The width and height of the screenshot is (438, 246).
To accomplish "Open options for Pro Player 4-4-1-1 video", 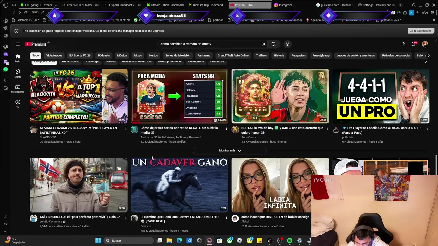I will 428,128.
